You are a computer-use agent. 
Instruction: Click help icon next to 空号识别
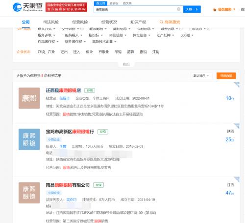82,29
